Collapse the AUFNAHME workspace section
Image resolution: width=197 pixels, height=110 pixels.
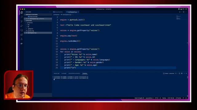pyautogui.click(x=38, y=21)
